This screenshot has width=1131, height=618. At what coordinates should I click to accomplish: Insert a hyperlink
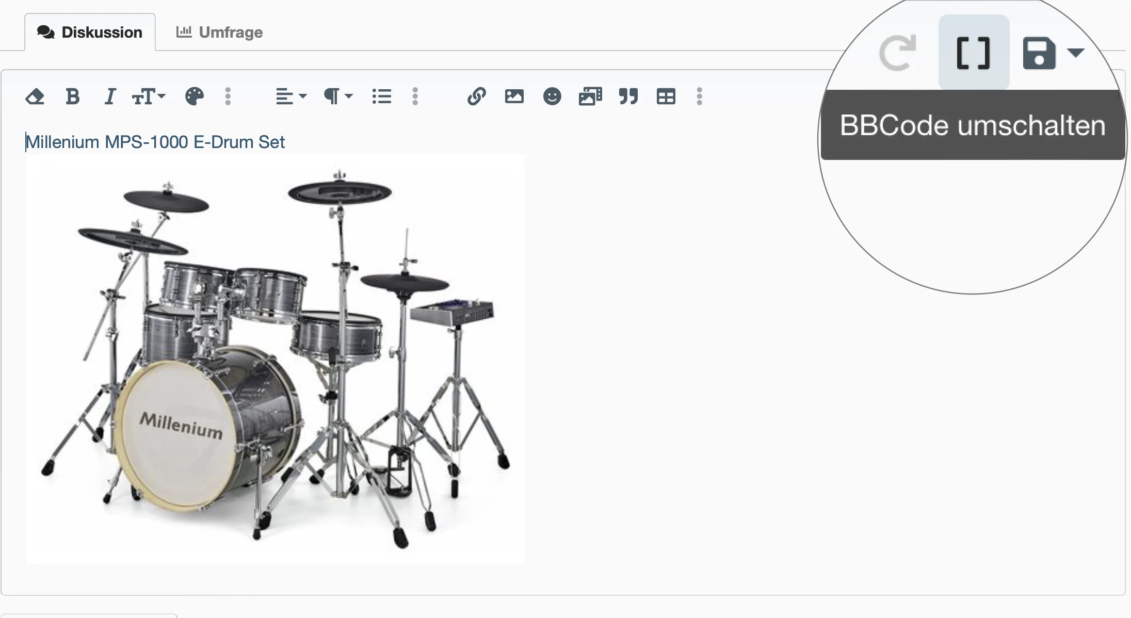476,96
